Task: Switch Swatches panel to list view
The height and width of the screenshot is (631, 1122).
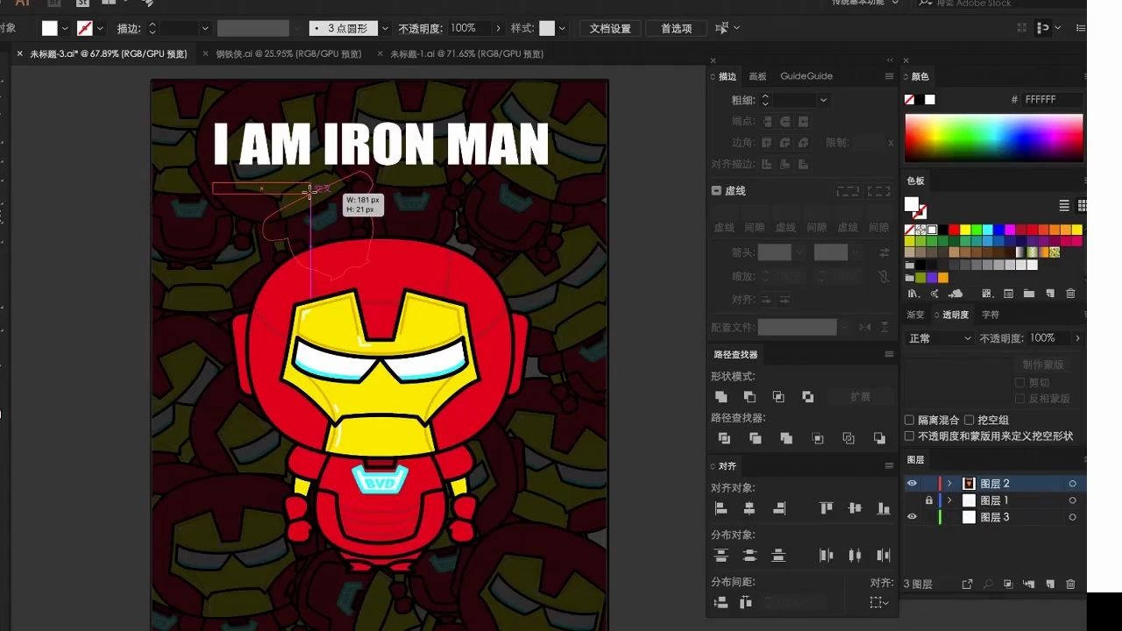Action: [x=1064, y=206]
